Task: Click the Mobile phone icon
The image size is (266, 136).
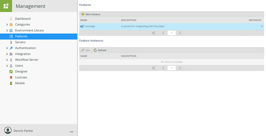Action: (x=11, y=83)
